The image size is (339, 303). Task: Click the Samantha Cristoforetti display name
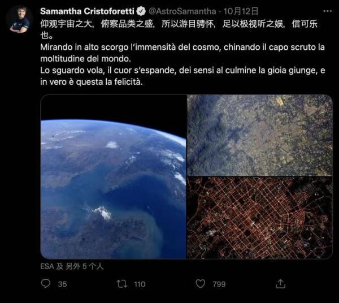pyautogui.click(x=87, y=11)
